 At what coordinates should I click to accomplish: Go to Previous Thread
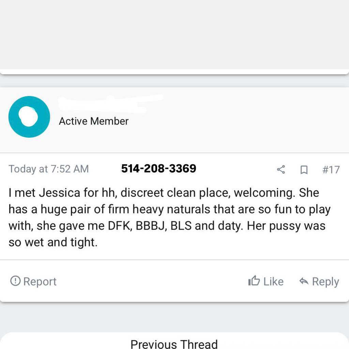click(174, 344)
